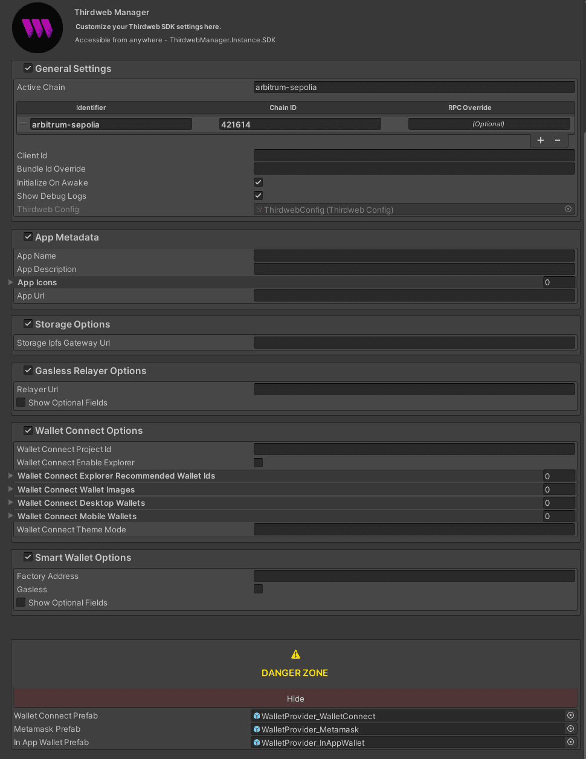Toggle the Smart Wallet Options checkbox
The image size is (586, 759).
[x=28, y=557]
